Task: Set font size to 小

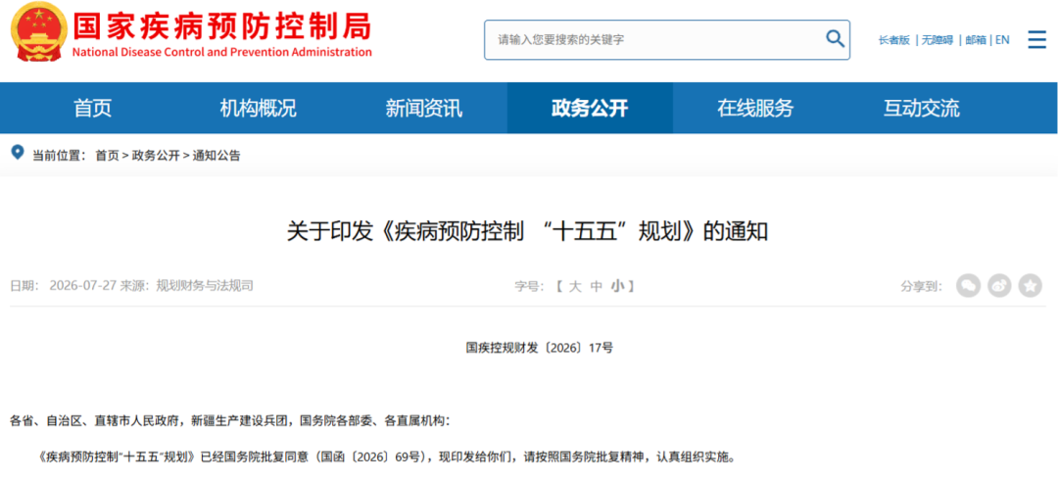Action: click(617, 286)
